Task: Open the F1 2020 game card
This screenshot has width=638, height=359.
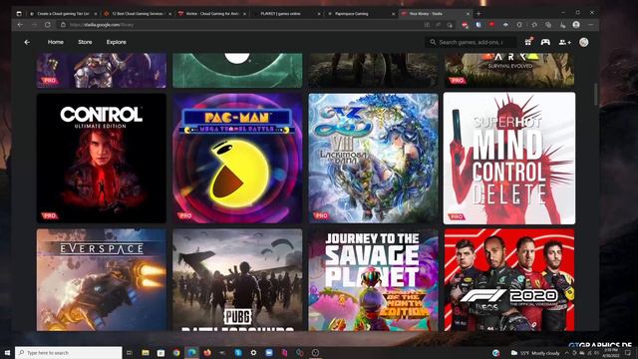Action: coord(509,279)
